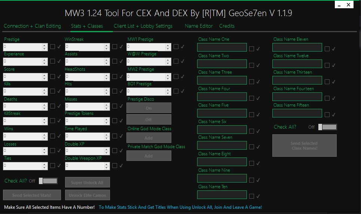Turn Prestige Disco On
The height and width of the screenshot is (214, 361).
149,108
